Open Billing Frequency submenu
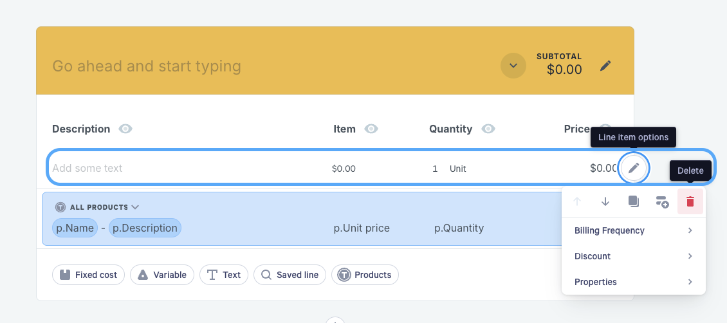This screenshot has width=727, height=323. 633,230
